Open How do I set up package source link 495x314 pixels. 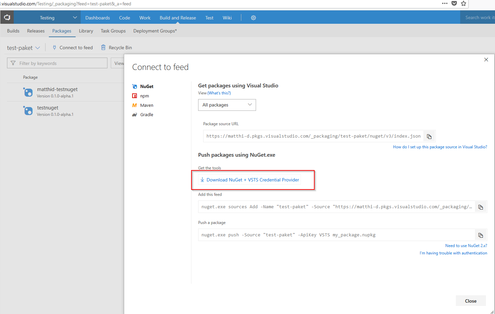tap(440, 147)
